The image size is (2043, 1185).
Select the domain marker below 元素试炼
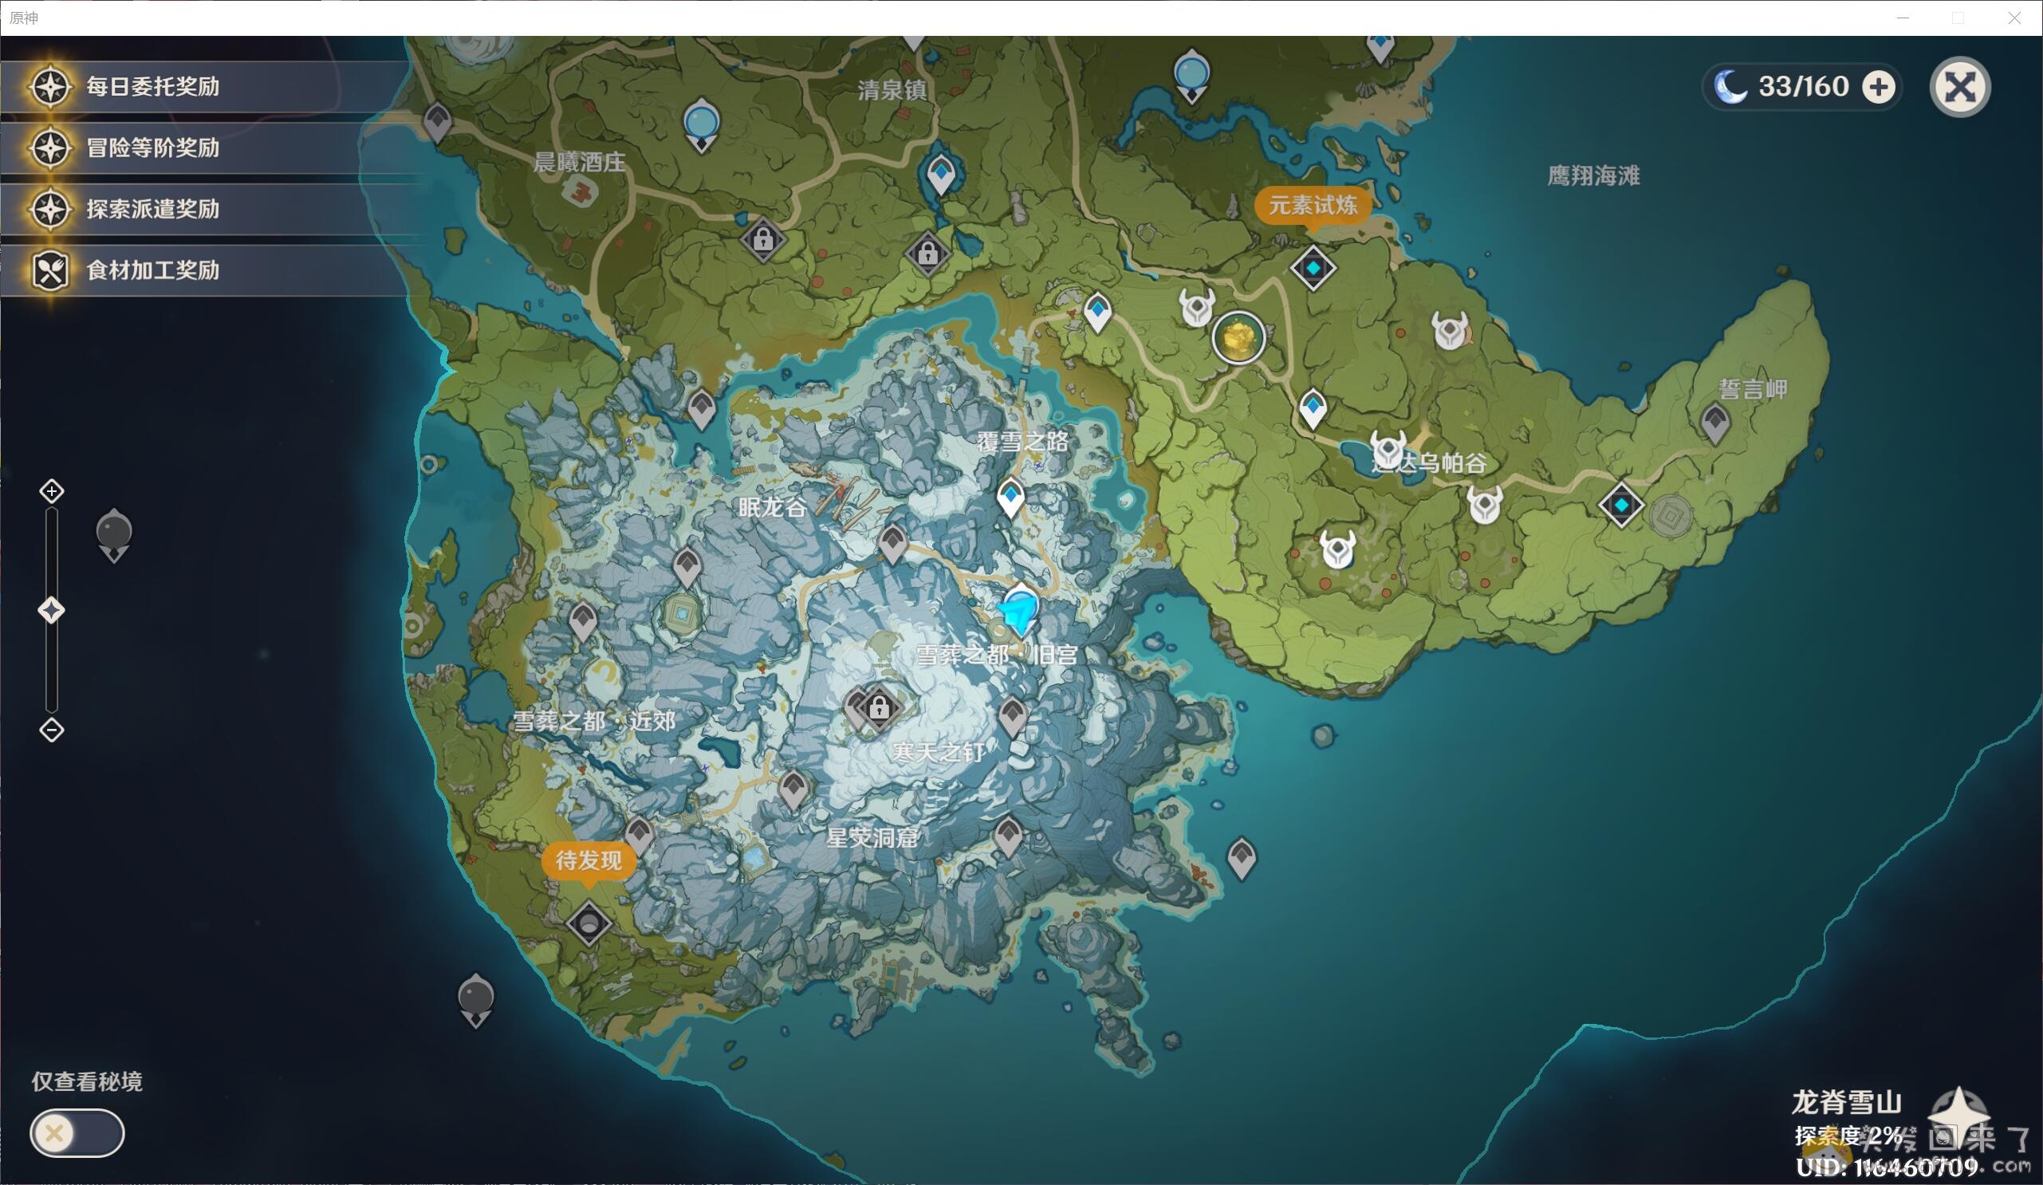tap(1313, 268)
